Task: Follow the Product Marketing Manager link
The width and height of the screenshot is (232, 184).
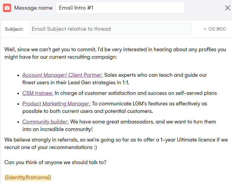Action: [x=56, y=104]
